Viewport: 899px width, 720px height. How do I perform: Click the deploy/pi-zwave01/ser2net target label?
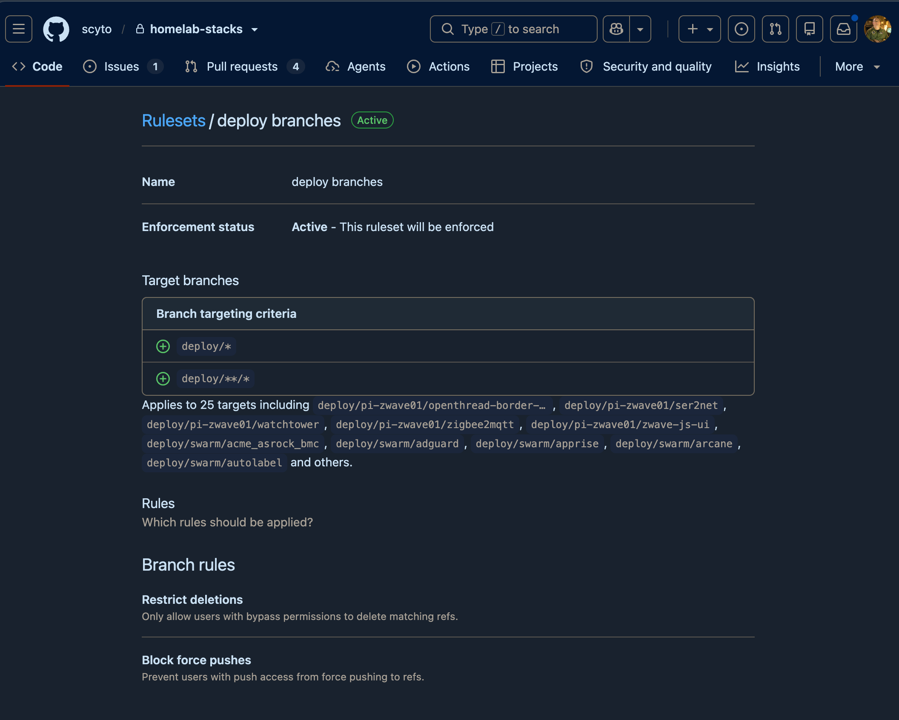641,405
